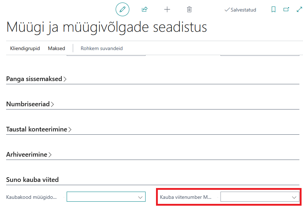This screenshot has width=303, height=219.
Task: Click the trash delete icon
Action: 189,9
